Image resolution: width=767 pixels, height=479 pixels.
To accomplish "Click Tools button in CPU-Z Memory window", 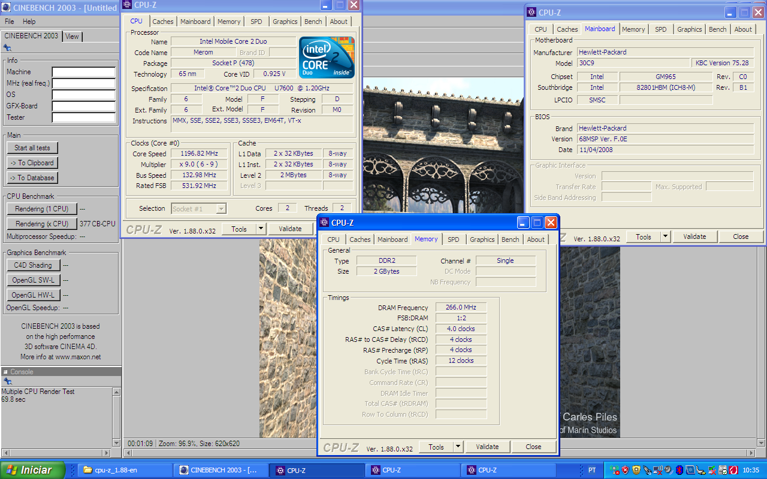I will pyautogui.click(x=436, y=447).
